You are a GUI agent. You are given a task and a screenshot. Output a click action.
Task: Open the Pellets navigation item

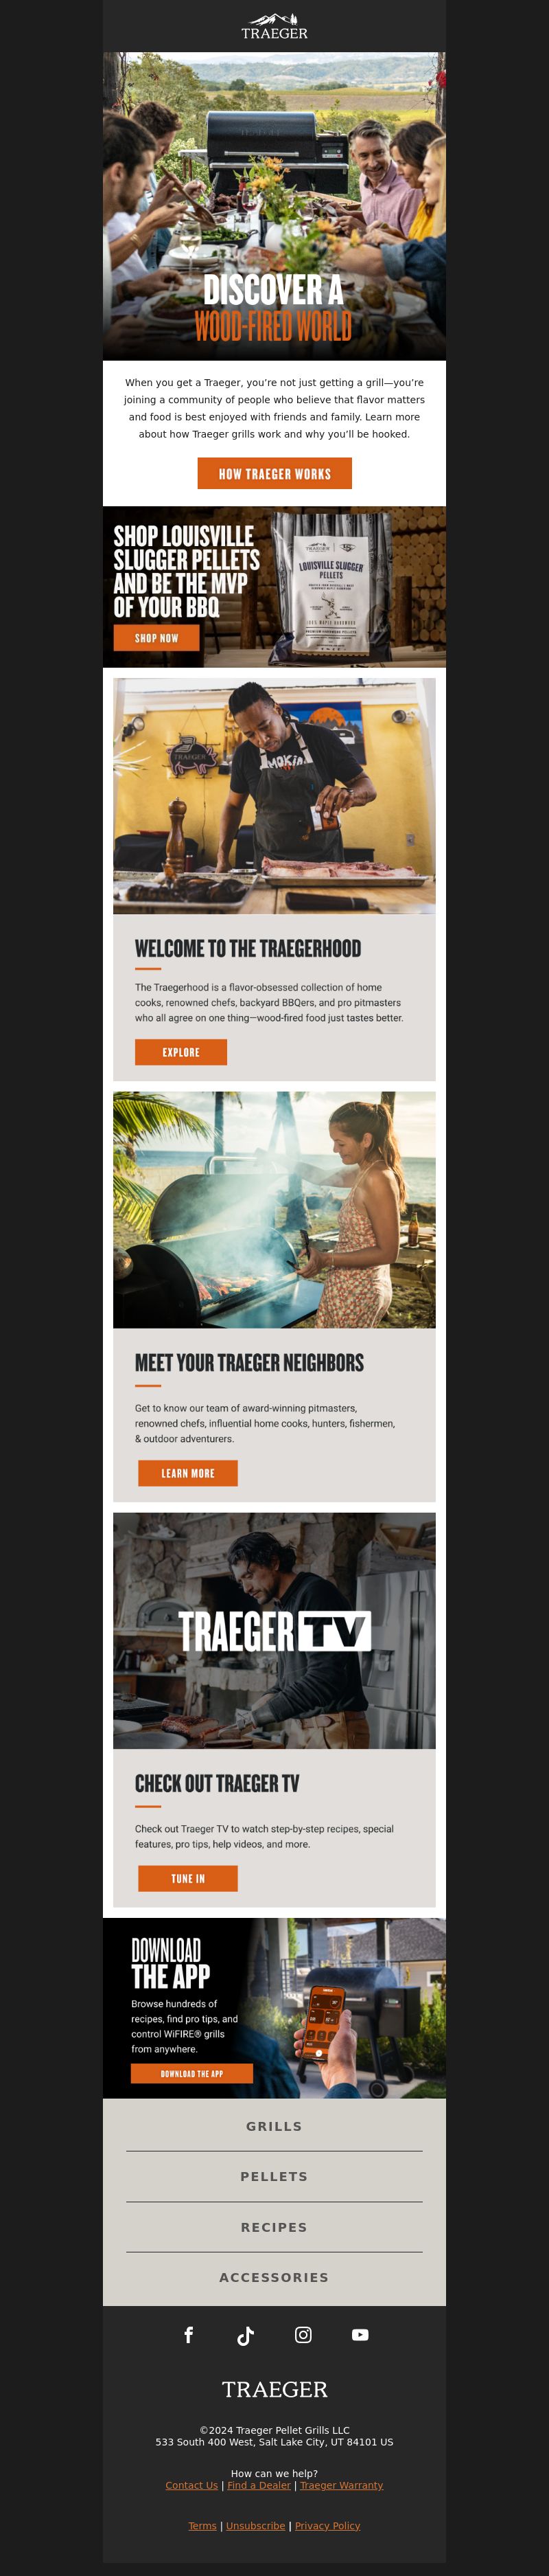[274, 2177]
